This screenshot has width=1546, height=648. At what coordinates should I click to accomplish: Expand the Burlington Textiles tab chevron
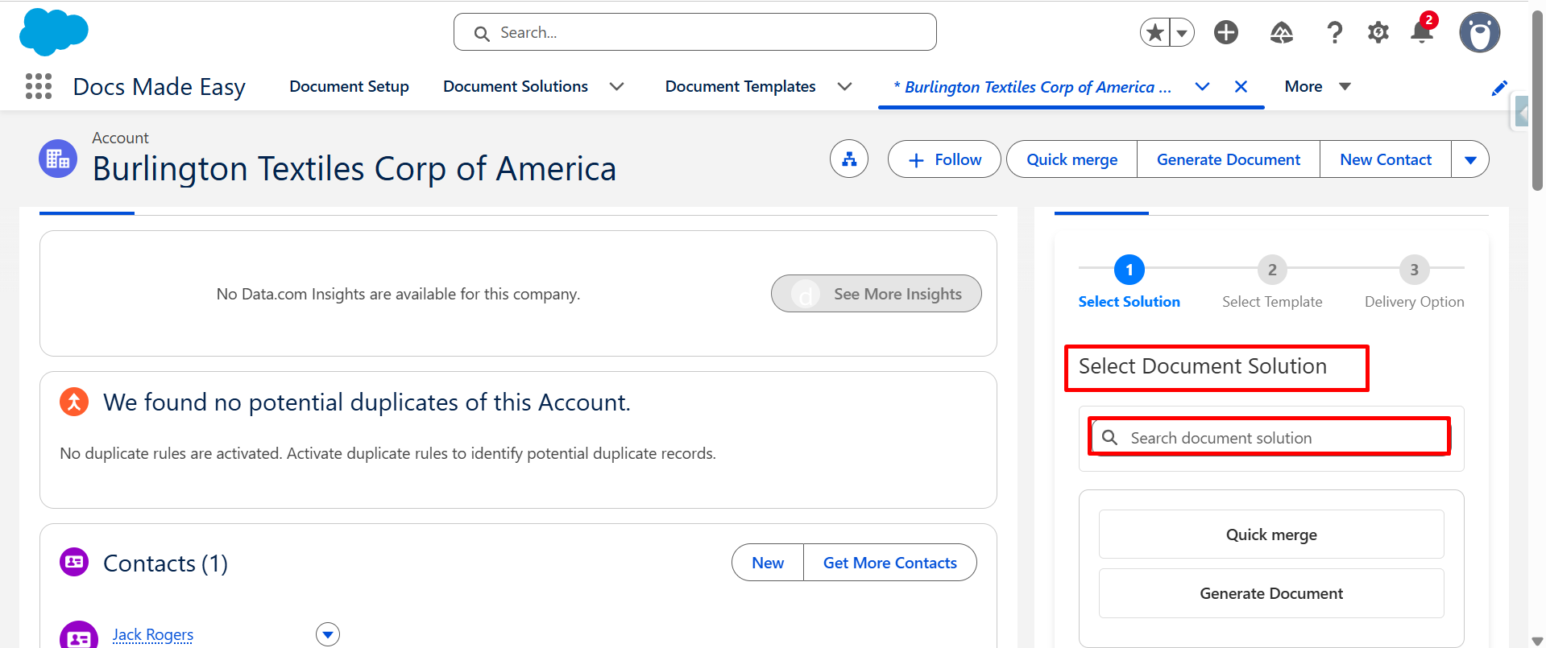click(1202, 86)
